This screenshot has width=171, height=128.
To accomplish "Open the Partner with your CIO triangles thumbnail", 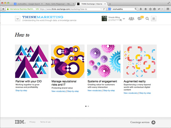I will [32, 61].
